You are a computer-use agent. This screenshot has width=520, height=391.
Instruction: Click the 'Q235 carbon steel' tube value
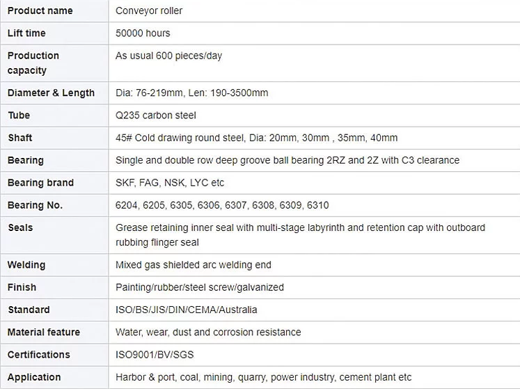coord(155,115)
